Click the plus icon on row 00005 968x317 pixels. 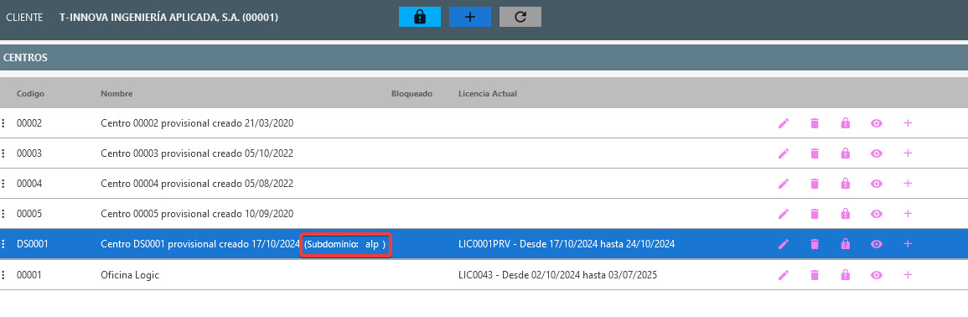coord(908,213)
